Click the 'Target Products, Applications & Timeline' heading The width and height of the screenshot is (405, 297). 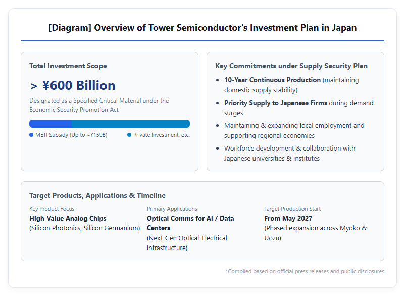[x=97, y=195]
